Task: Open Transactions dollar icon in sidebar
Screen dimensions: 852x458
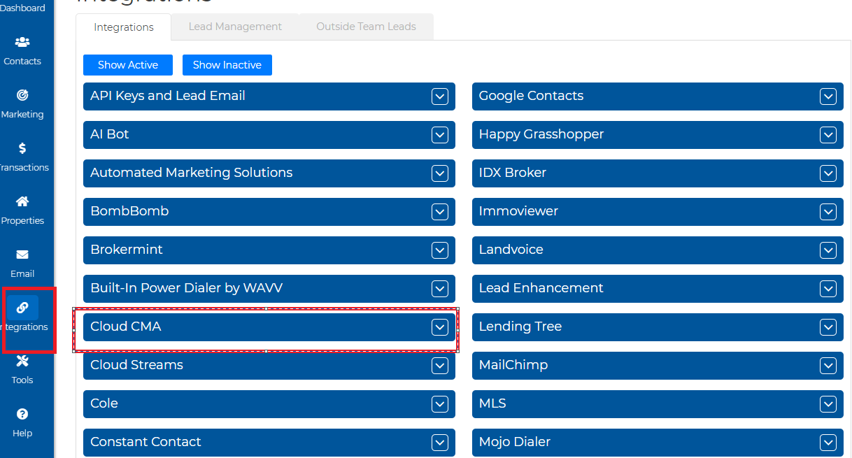Action: click(x=22, y=148)
